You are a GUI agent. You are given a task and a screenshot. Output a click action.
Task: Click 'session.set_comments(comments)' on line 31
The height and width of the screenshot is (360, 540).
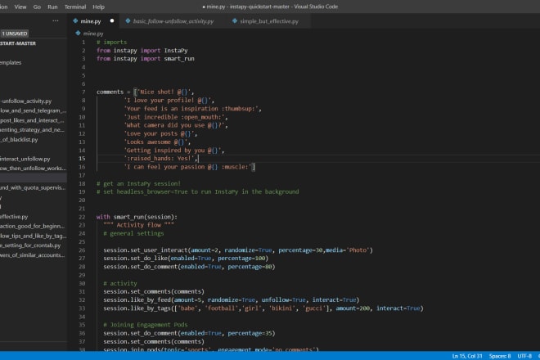click(x=154, y=291)
